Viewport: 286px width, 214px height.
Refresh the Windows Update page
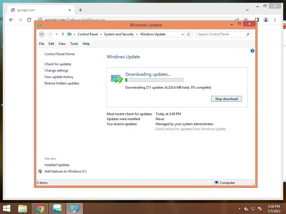[189, 34]
